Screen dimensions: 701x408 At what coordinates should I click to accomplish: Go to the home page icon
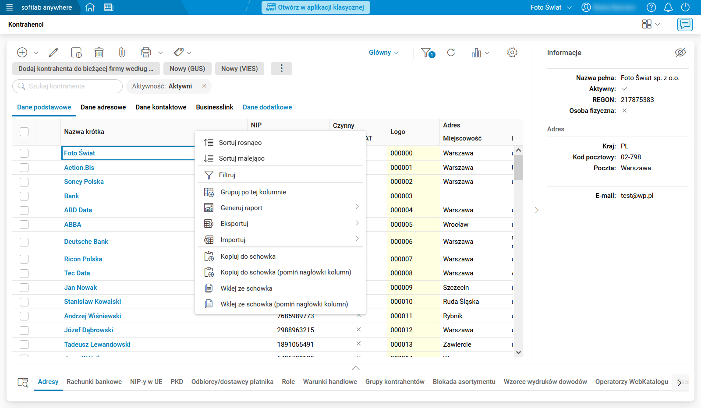click(x=90, y=7)
